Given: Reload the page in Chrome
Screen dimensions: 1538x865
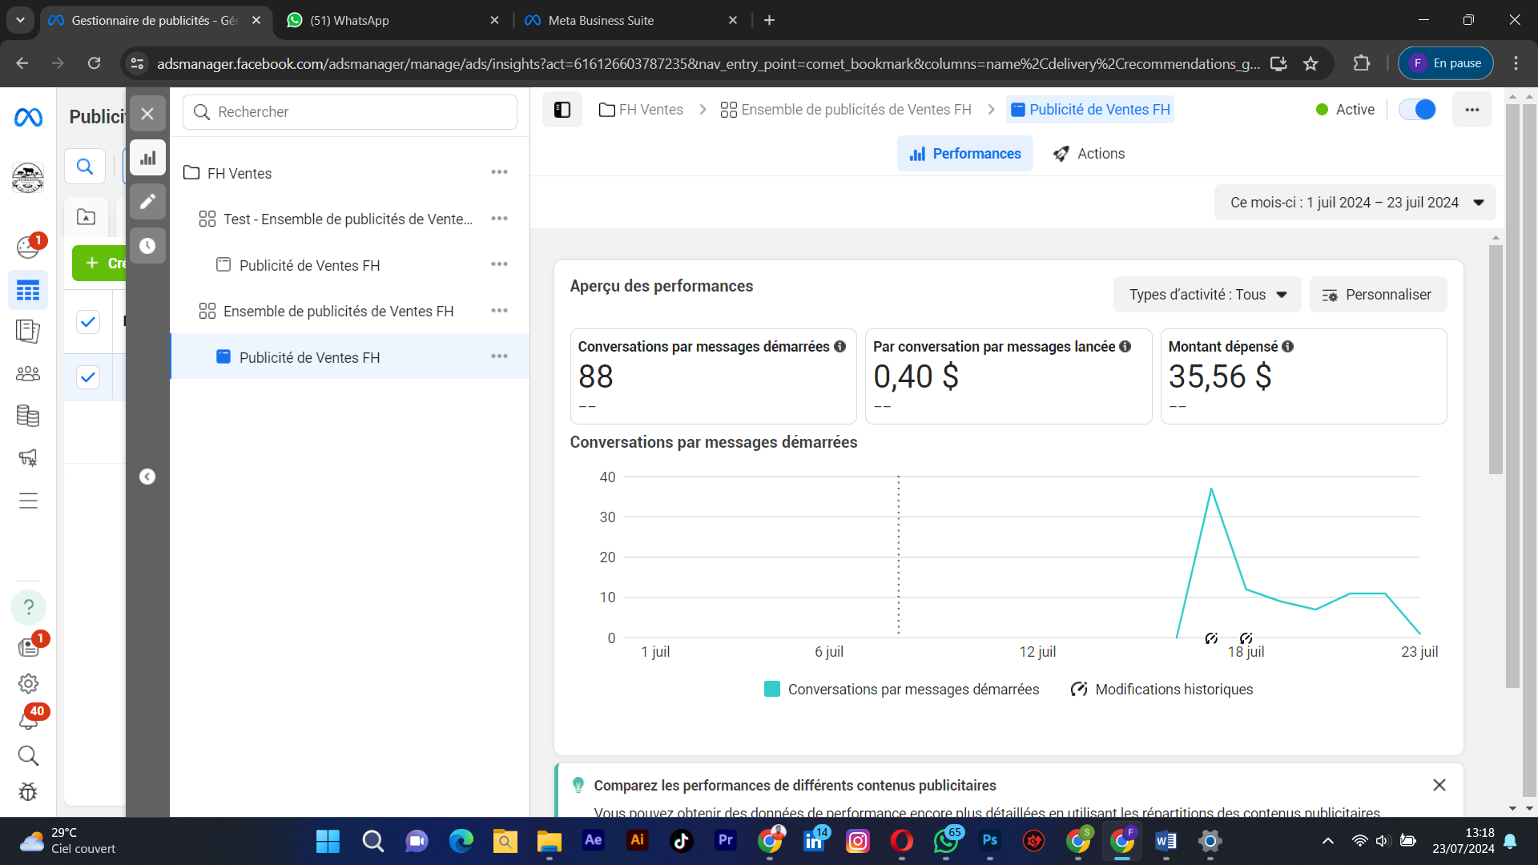Looking at the screenshot, I should (x=94, y=63).
